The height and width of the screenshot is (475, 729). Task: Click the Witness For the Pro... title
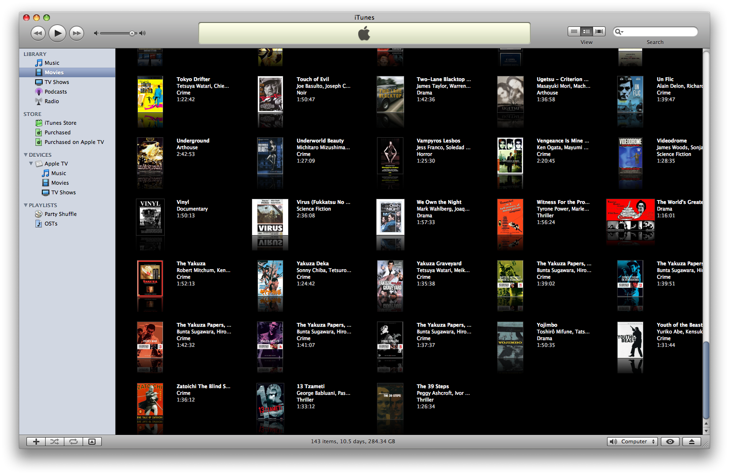[x=563, y=202]
